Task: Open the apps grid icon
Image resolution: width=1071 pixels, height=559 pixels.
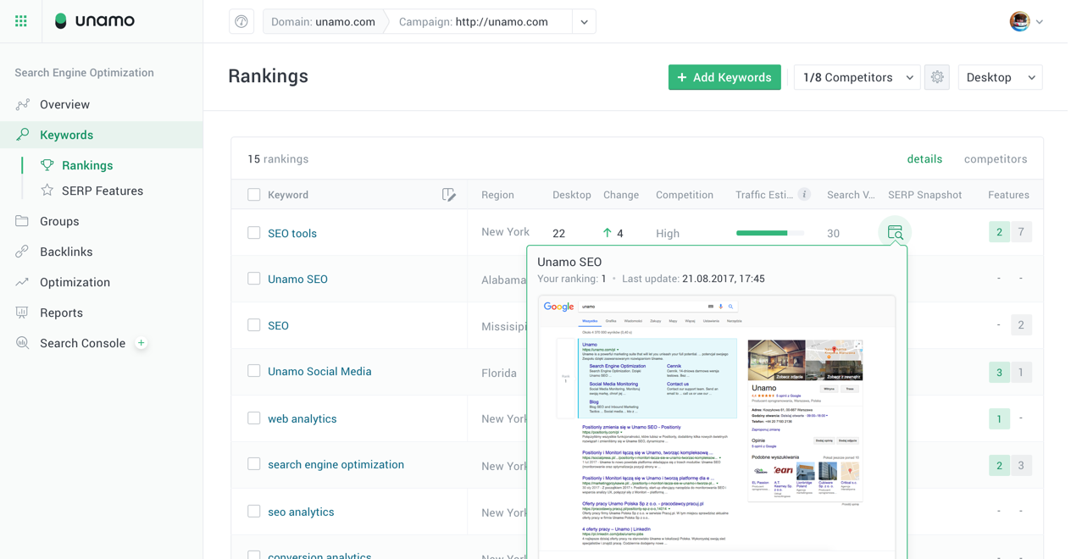Action: tap(21, 21)
